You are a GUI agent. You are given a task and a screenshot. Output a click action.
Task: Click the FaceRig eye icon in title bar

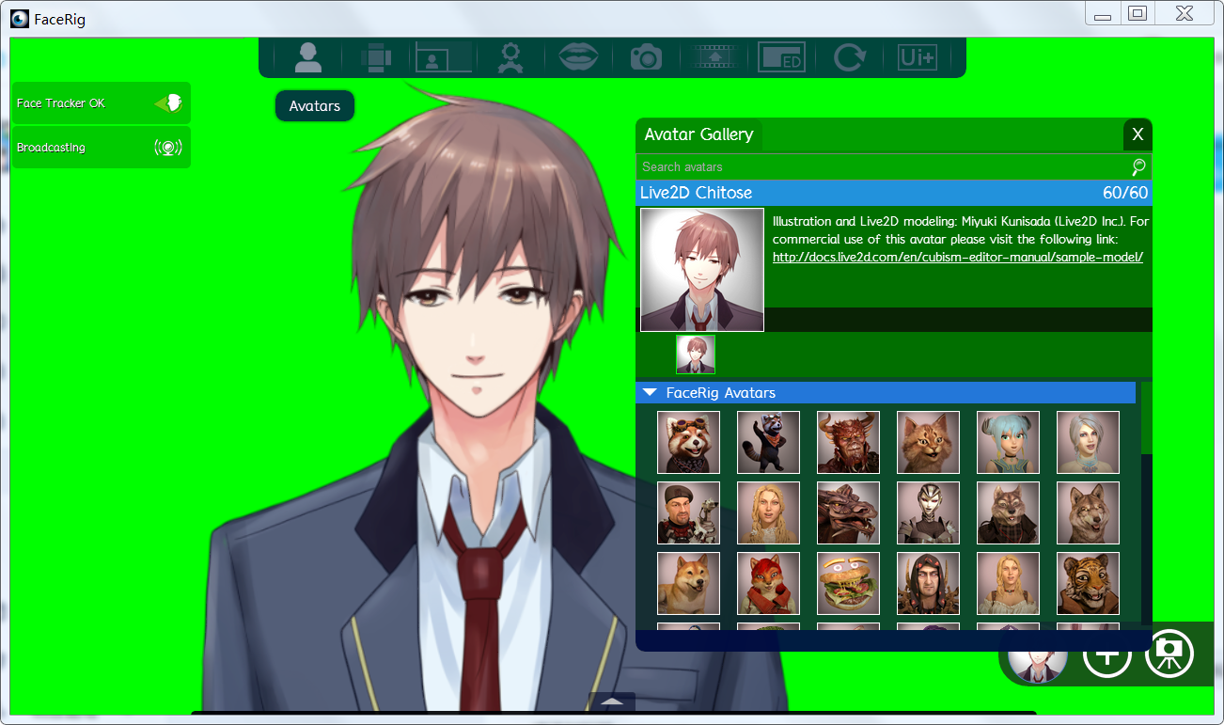point(19,19)
